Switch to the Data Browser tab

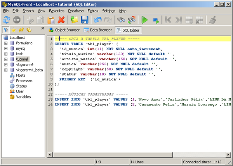(98, 30)
